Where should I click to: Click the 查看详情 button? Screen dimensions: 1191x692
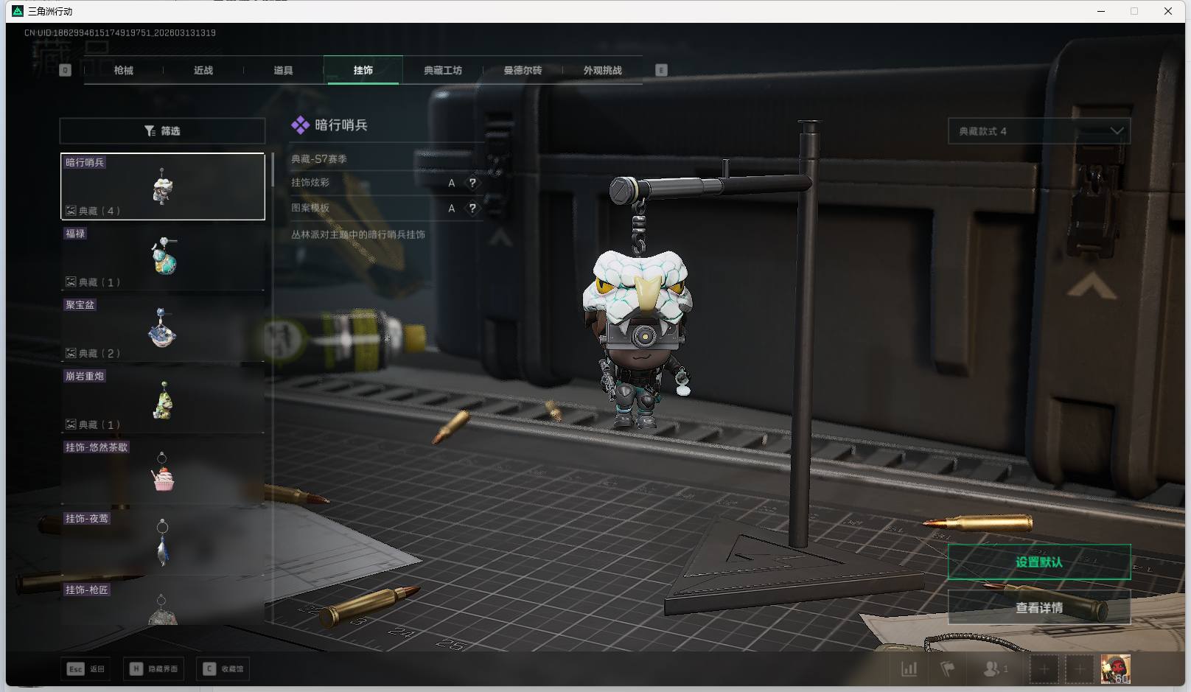[x=1039, y=607]
